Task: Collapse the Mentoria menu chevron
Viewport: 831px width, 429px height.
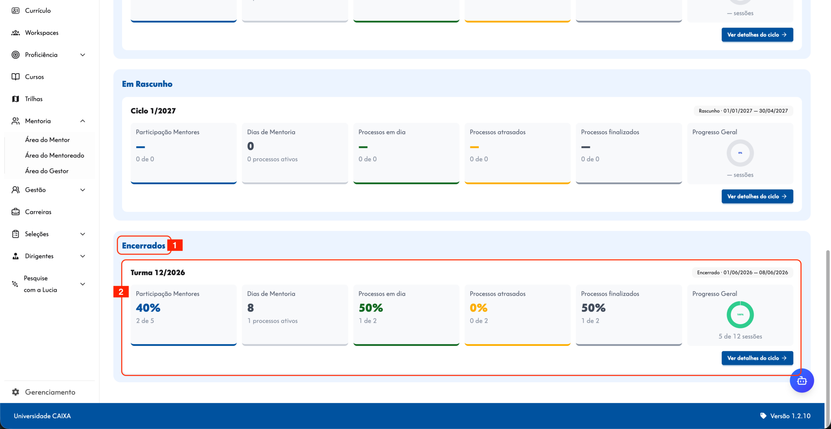Action: [83, 121]
